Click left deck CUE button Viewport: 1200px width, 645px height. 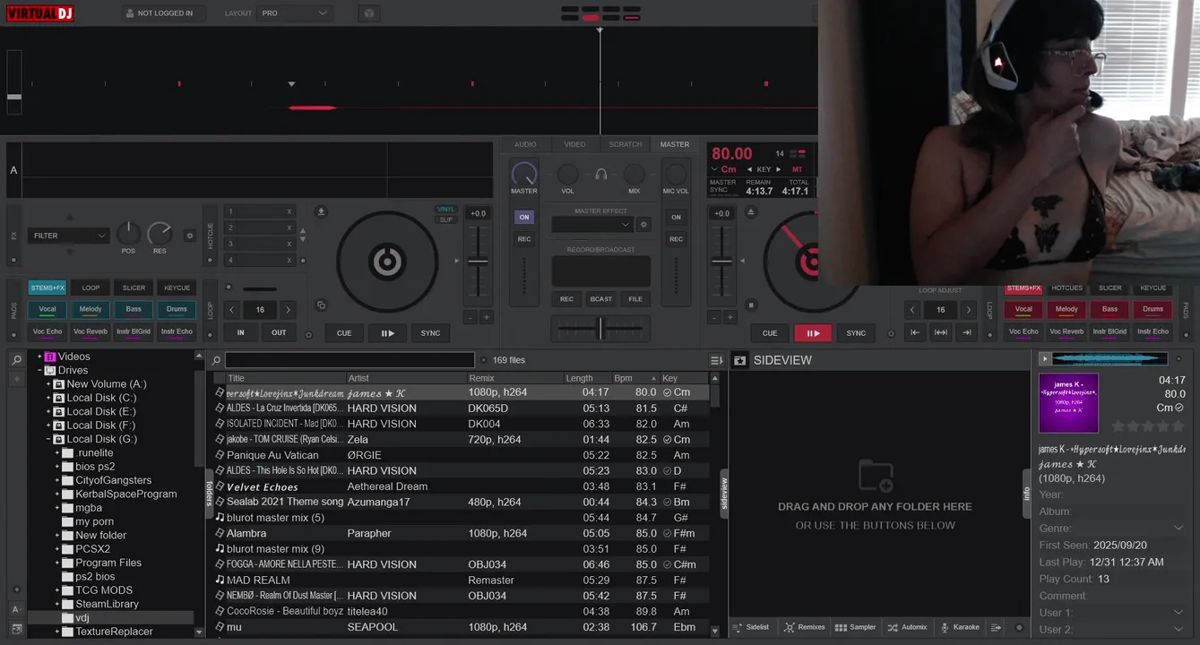tap(344, 333)
